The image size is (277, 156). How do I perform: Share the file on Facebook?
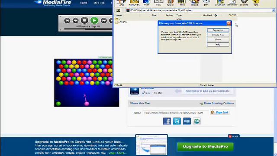(167, 121)
